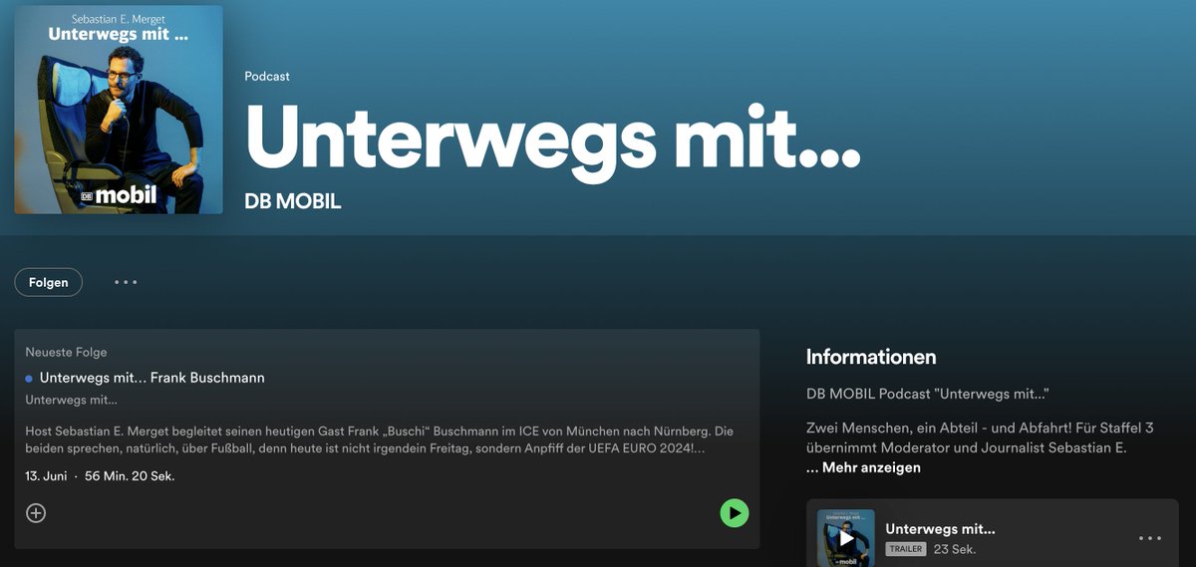Click the Unterwegs mit... trailer title

(940, 529)
